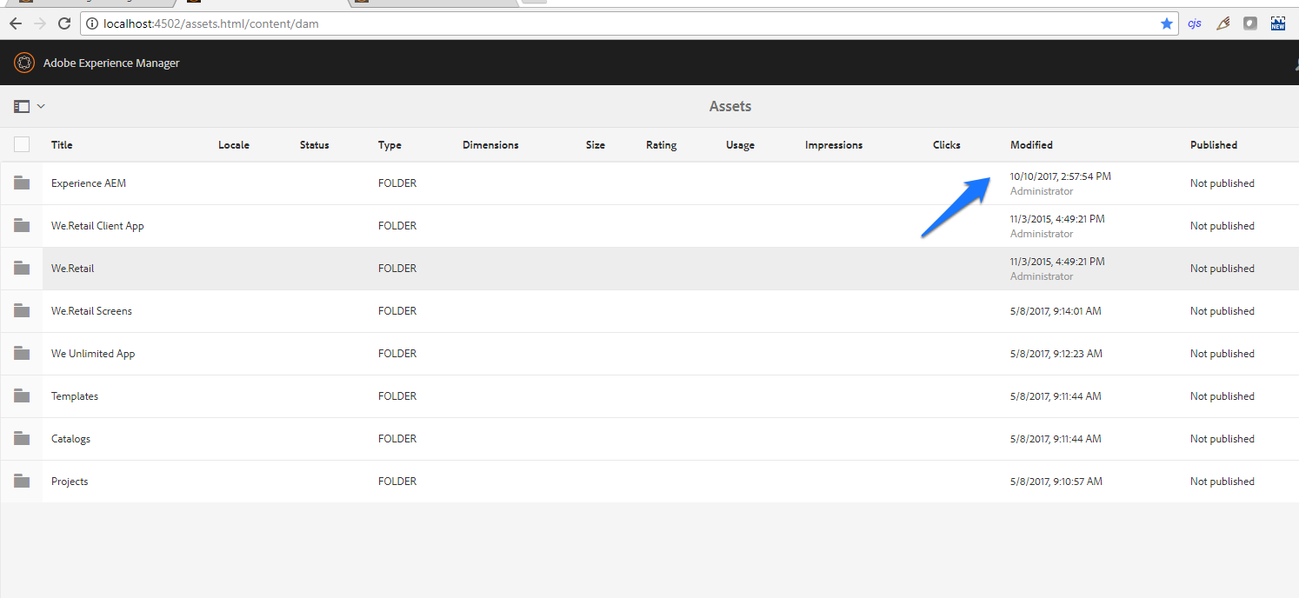Click the pencil extension icon in the browser toolbar
The width and height of the screenshot is (1299, 598).
pyautogui.click(x=1222, y=23)
